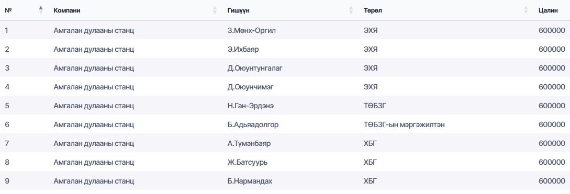Click row number 9 cell
570x194 pixels.
coord(7,181)
